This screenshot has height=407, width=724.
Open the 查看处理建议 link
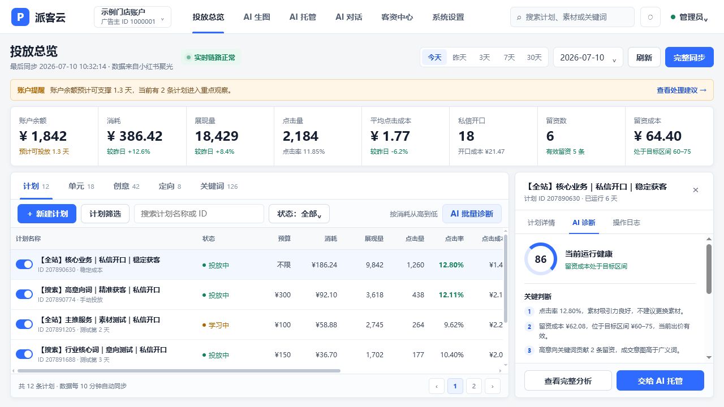tap(682, 90)
